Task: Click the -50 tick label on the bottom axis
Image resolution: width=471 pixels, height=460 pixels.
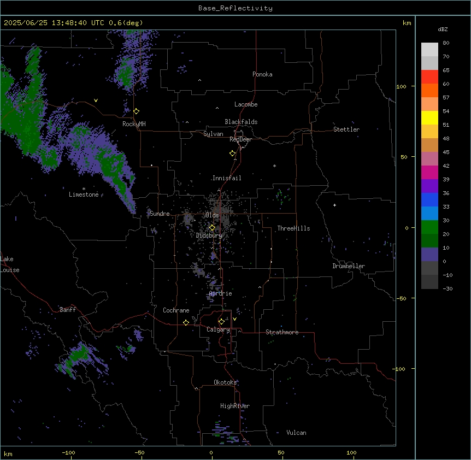Action: click(x=139, y=452)
